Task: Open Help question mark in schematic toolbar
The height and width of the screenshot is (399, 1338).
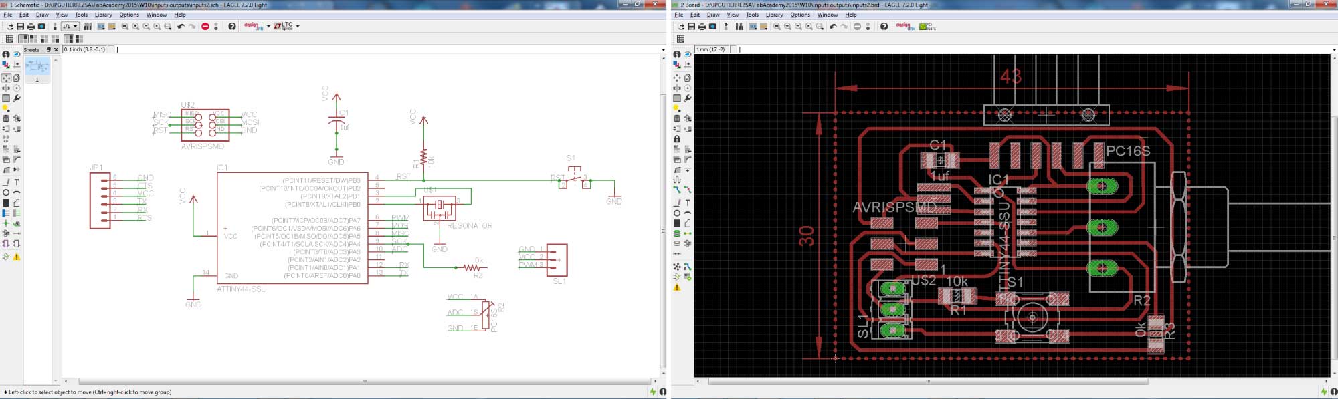Action: tap(231, 27)
